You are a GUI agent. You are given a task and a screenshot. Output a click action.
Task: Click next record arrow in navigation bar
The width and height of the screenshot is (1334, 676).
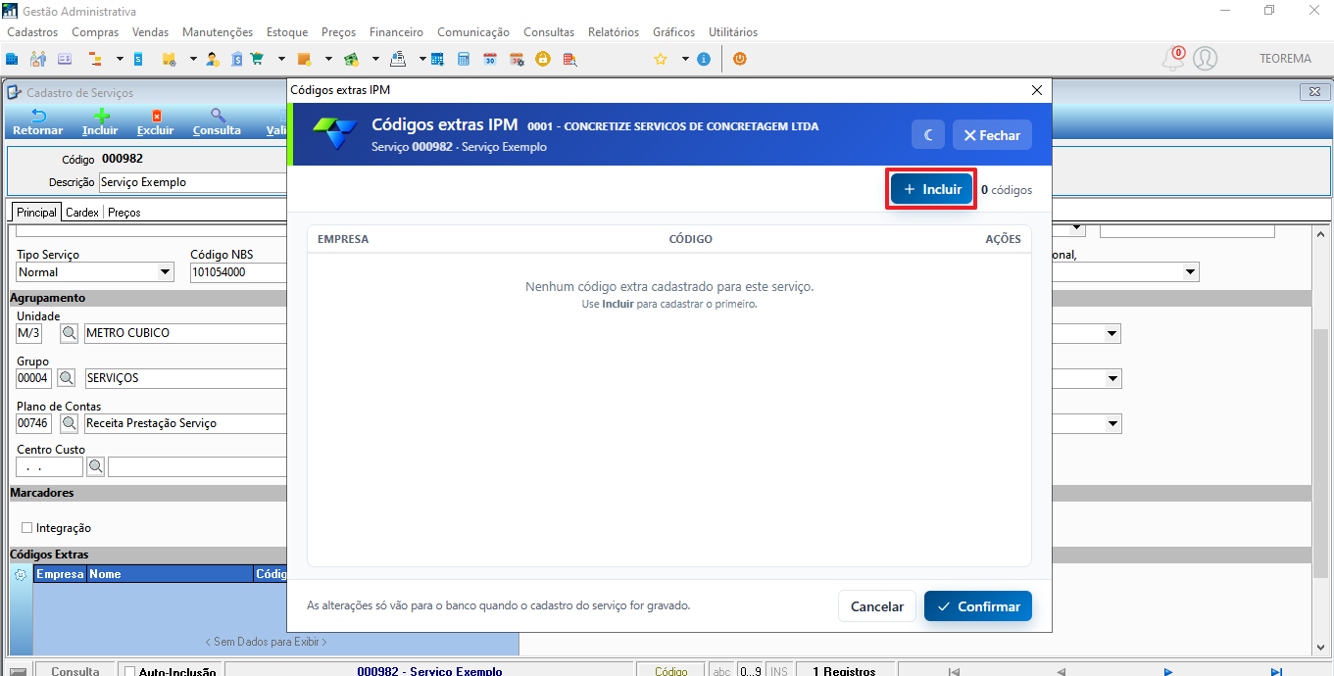tap(1167, 671)
